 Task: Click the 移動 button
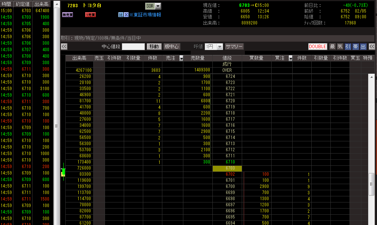(x=154, y=46)
